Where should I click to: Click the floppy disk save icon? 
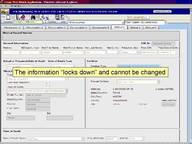click(28, 17)
